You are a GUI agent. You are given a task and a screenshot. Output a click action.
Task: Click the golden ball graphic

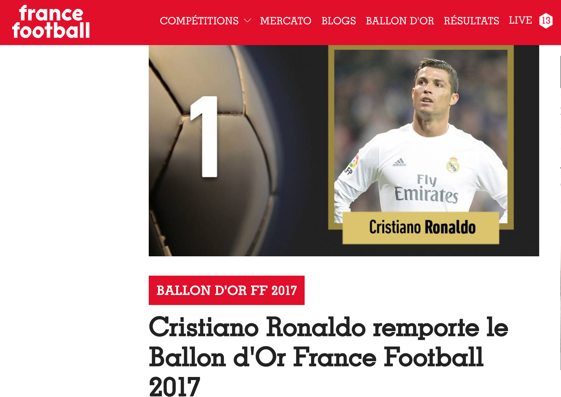[211, 150]
